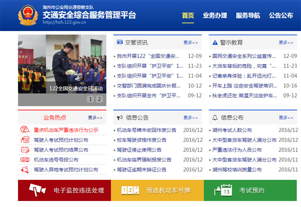Open the 业务办理 navigation menu
This screenshot has width=301, height=207.
215,16
